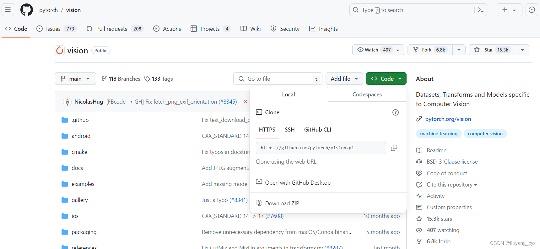Open the Actions tab
The width and height of the screenshot is (540, 249).
[x=167, y=29]
